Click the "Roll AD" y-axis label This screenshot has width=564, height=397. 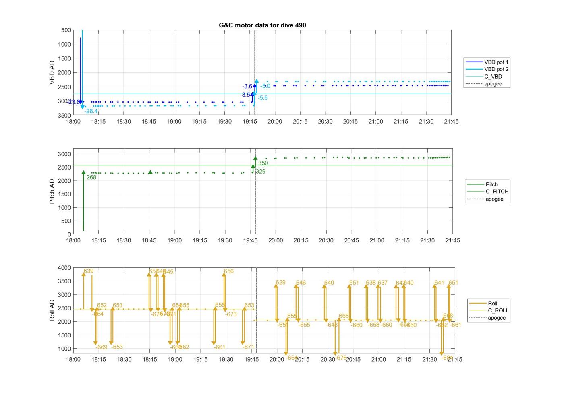(52, 310)
